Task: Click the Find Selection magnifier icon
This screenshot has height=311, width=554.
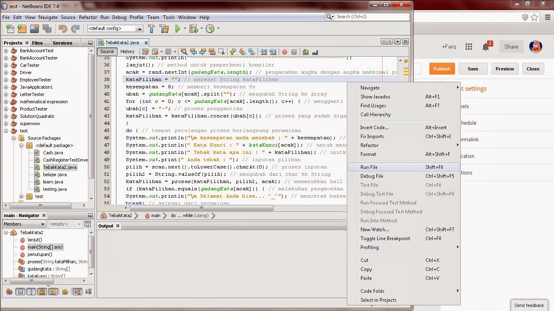Action: point(183,51)
